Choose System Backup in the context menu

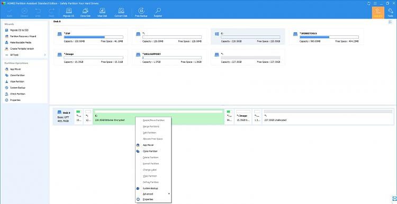154,188
